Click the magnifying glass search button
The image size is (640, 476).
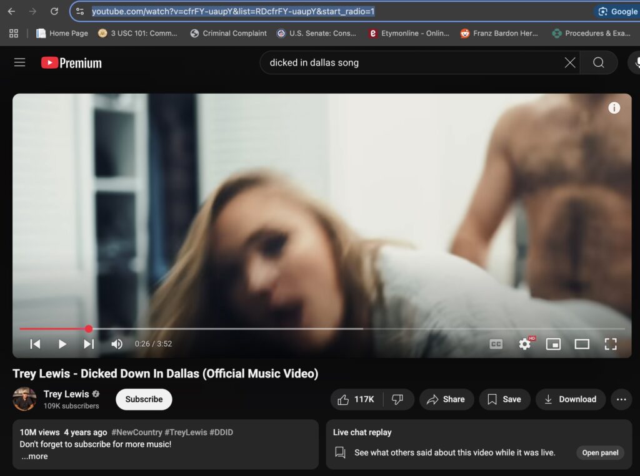click(x=598, y=62)
